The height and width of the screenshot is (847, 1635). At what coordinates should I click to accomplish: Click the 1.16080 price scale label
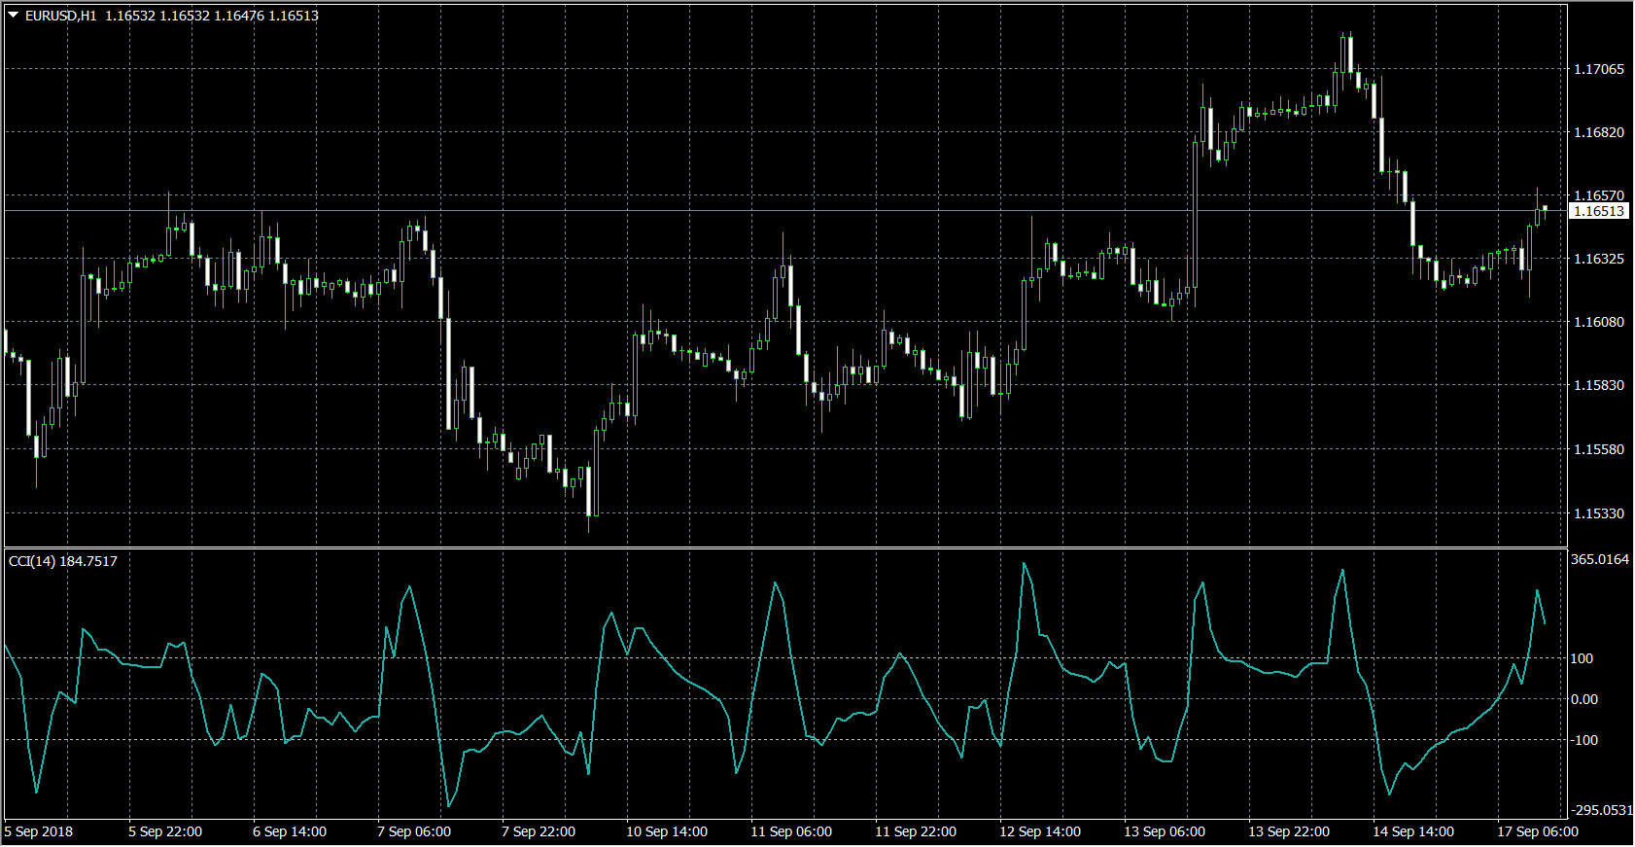[x=1598, y=322]
